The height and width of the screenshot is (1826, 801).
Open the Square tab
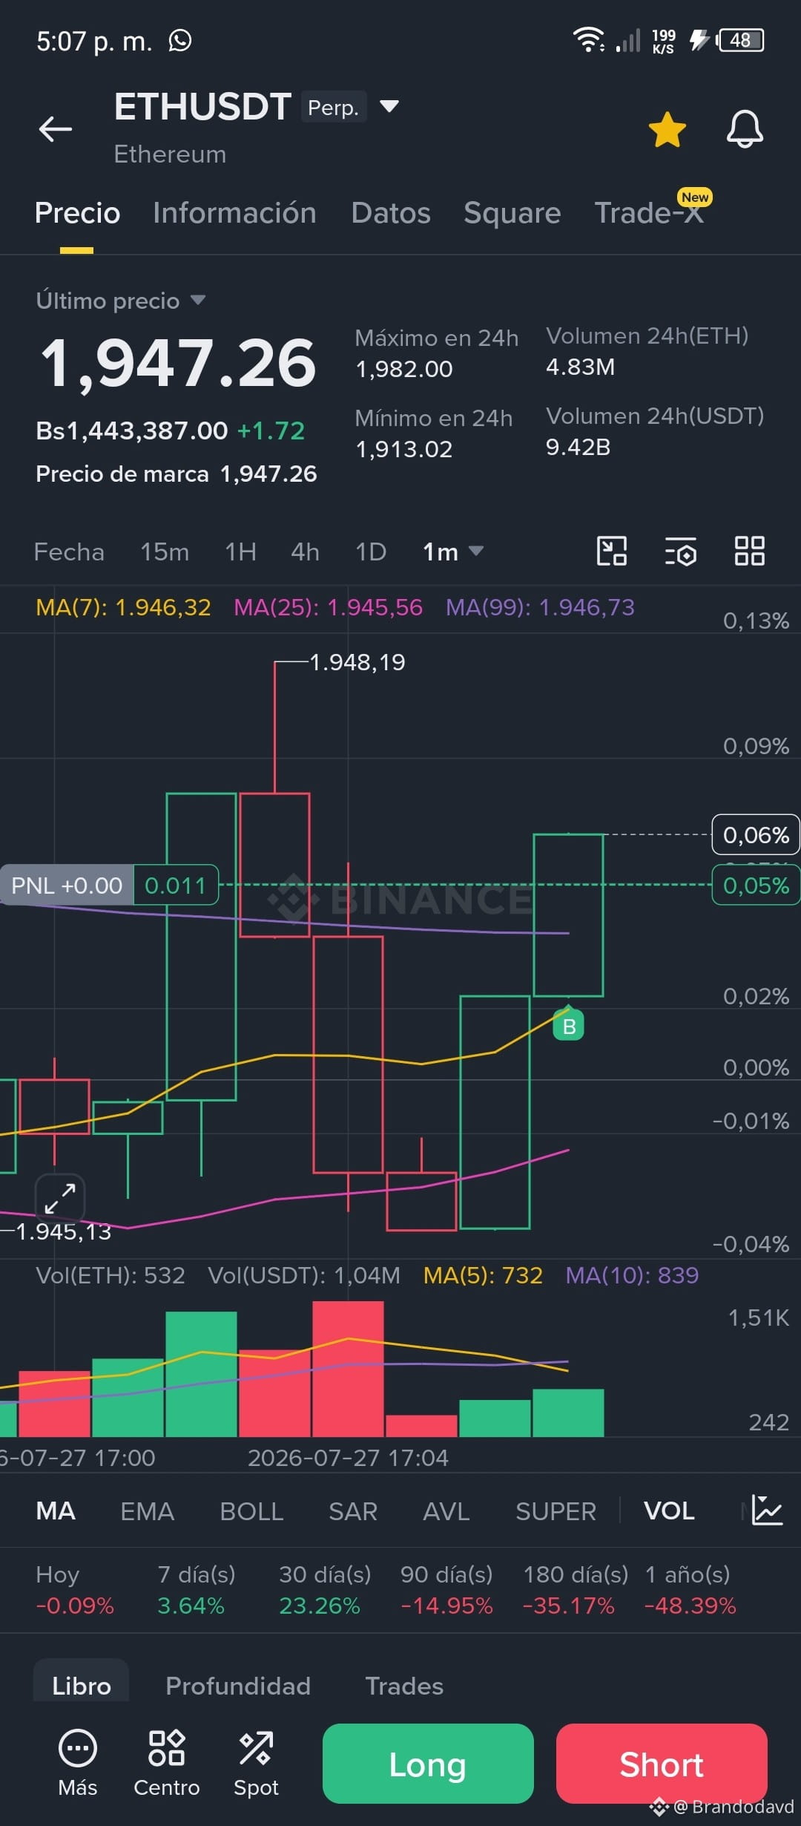512,213
